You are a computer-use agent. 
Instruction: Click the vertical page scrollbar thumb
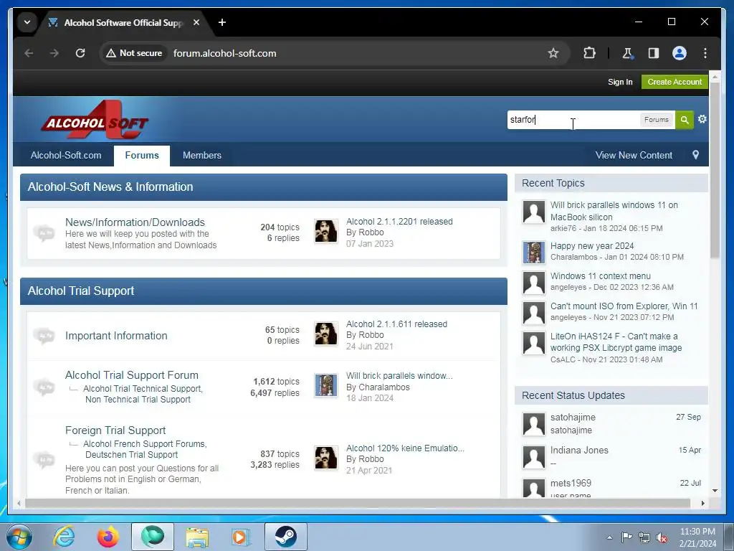coord(715,169)
